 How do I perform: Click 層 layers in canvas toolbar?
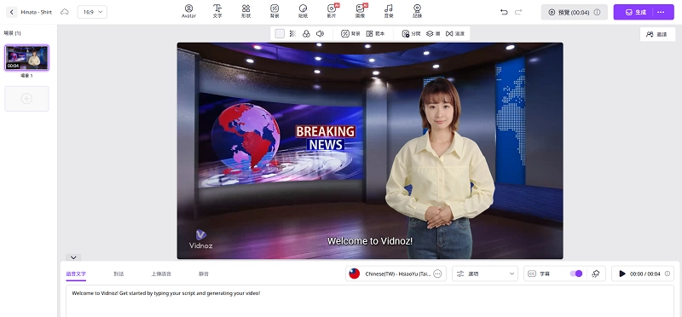(433, 33)
